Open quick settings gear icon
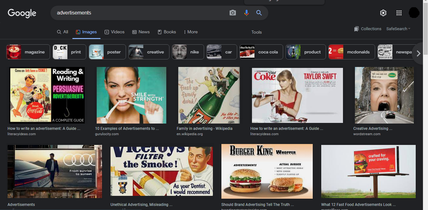The height and width of the screenshot is (210, 428). tap(383, 13)
